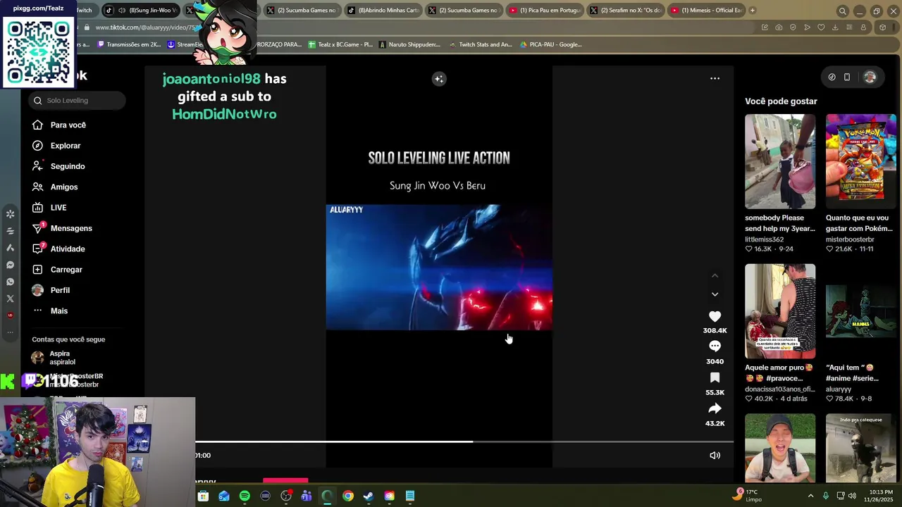This screenshot has width=902, height=507.
Task: Expand the Mais menu
Action: coord(50,311)
